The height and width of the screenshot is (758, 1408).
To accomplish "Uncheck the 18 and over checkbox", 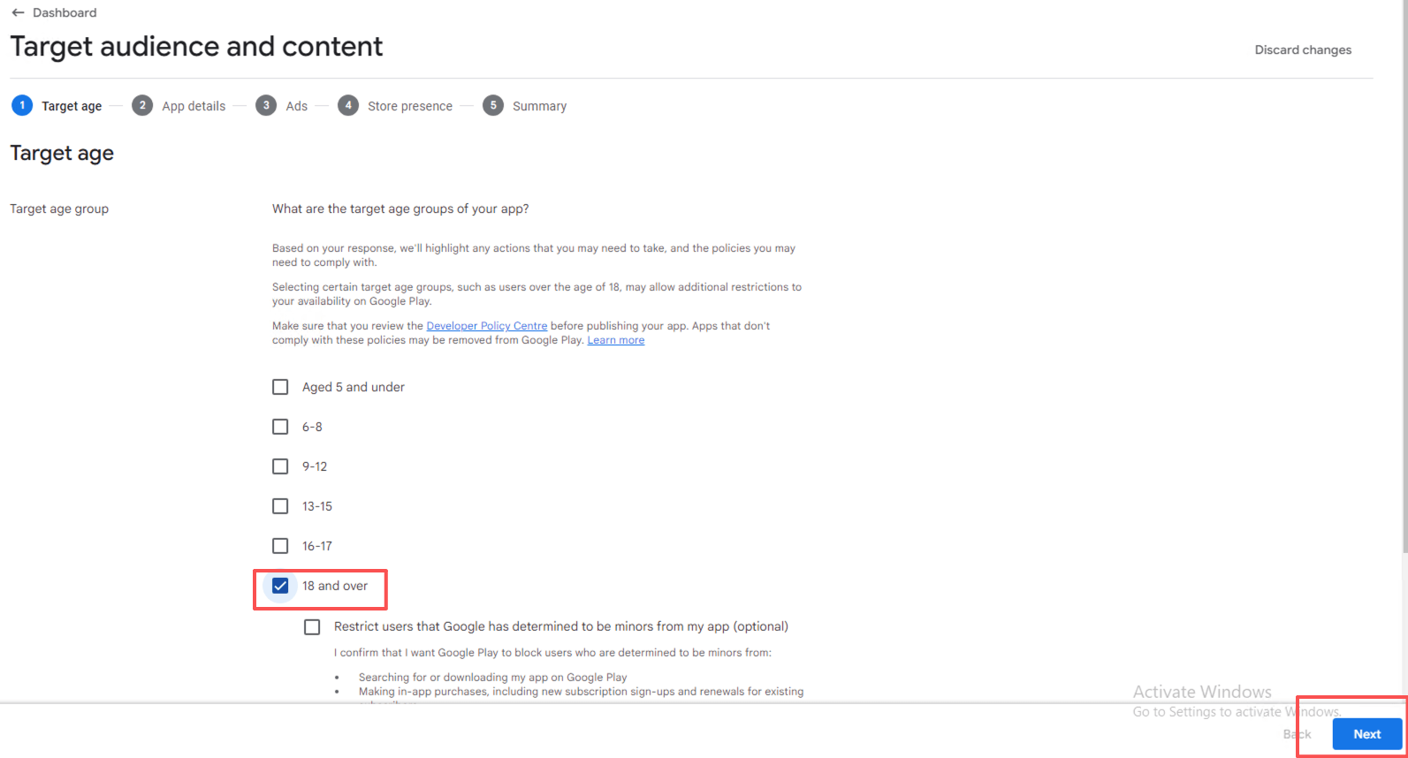I will (x=280, y=586).
